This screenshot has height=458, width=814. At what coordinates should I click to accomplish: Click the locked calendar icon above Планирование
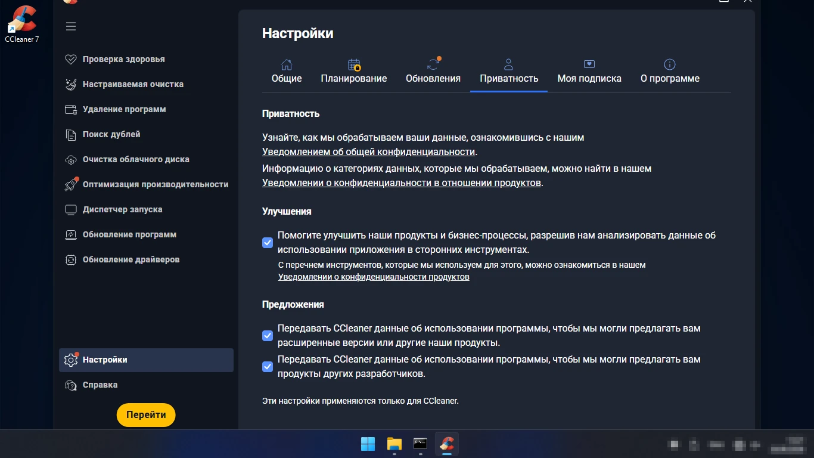354,64
